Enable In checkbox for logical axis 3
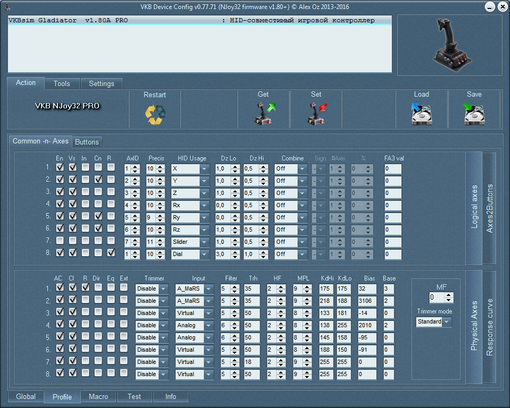 click(x=85, y=191)
